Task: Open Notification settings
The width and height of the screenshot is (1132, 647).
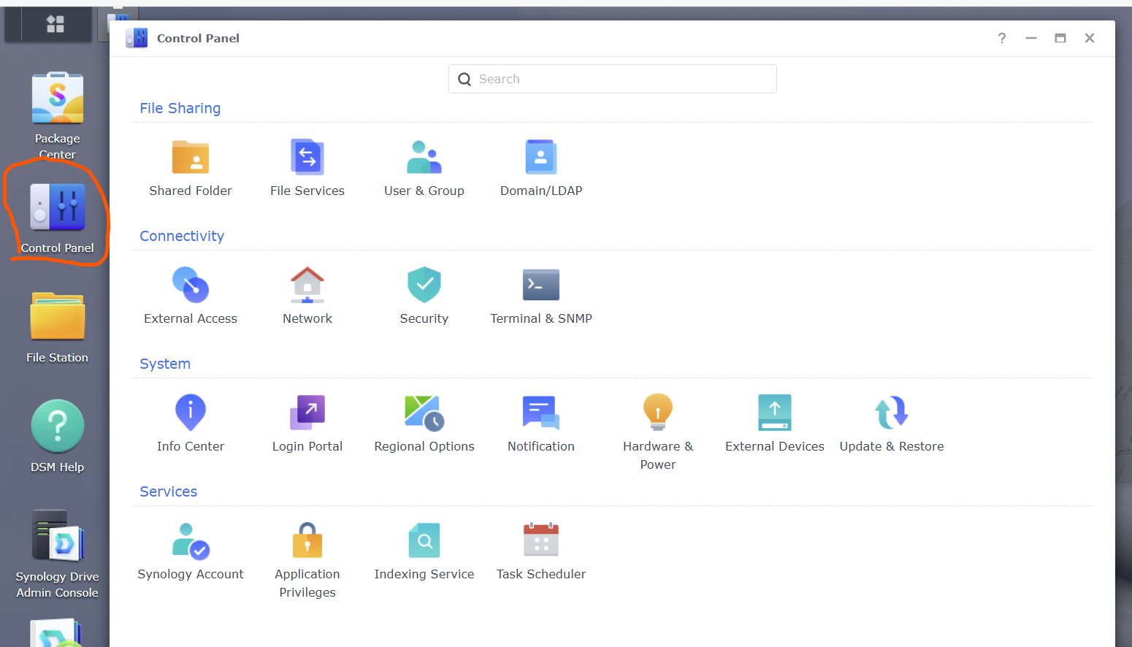Action: (x=541, y=424)
